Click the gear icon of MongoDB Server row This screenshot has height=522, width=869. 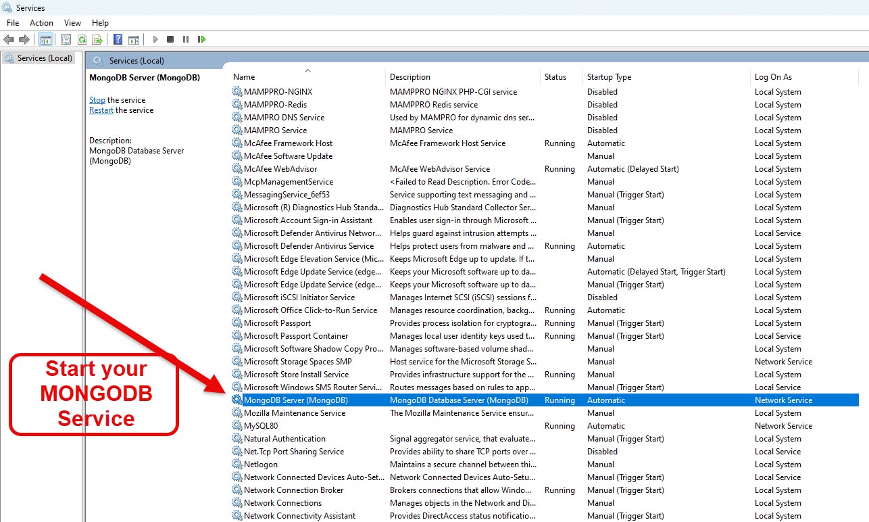(237, 400)
